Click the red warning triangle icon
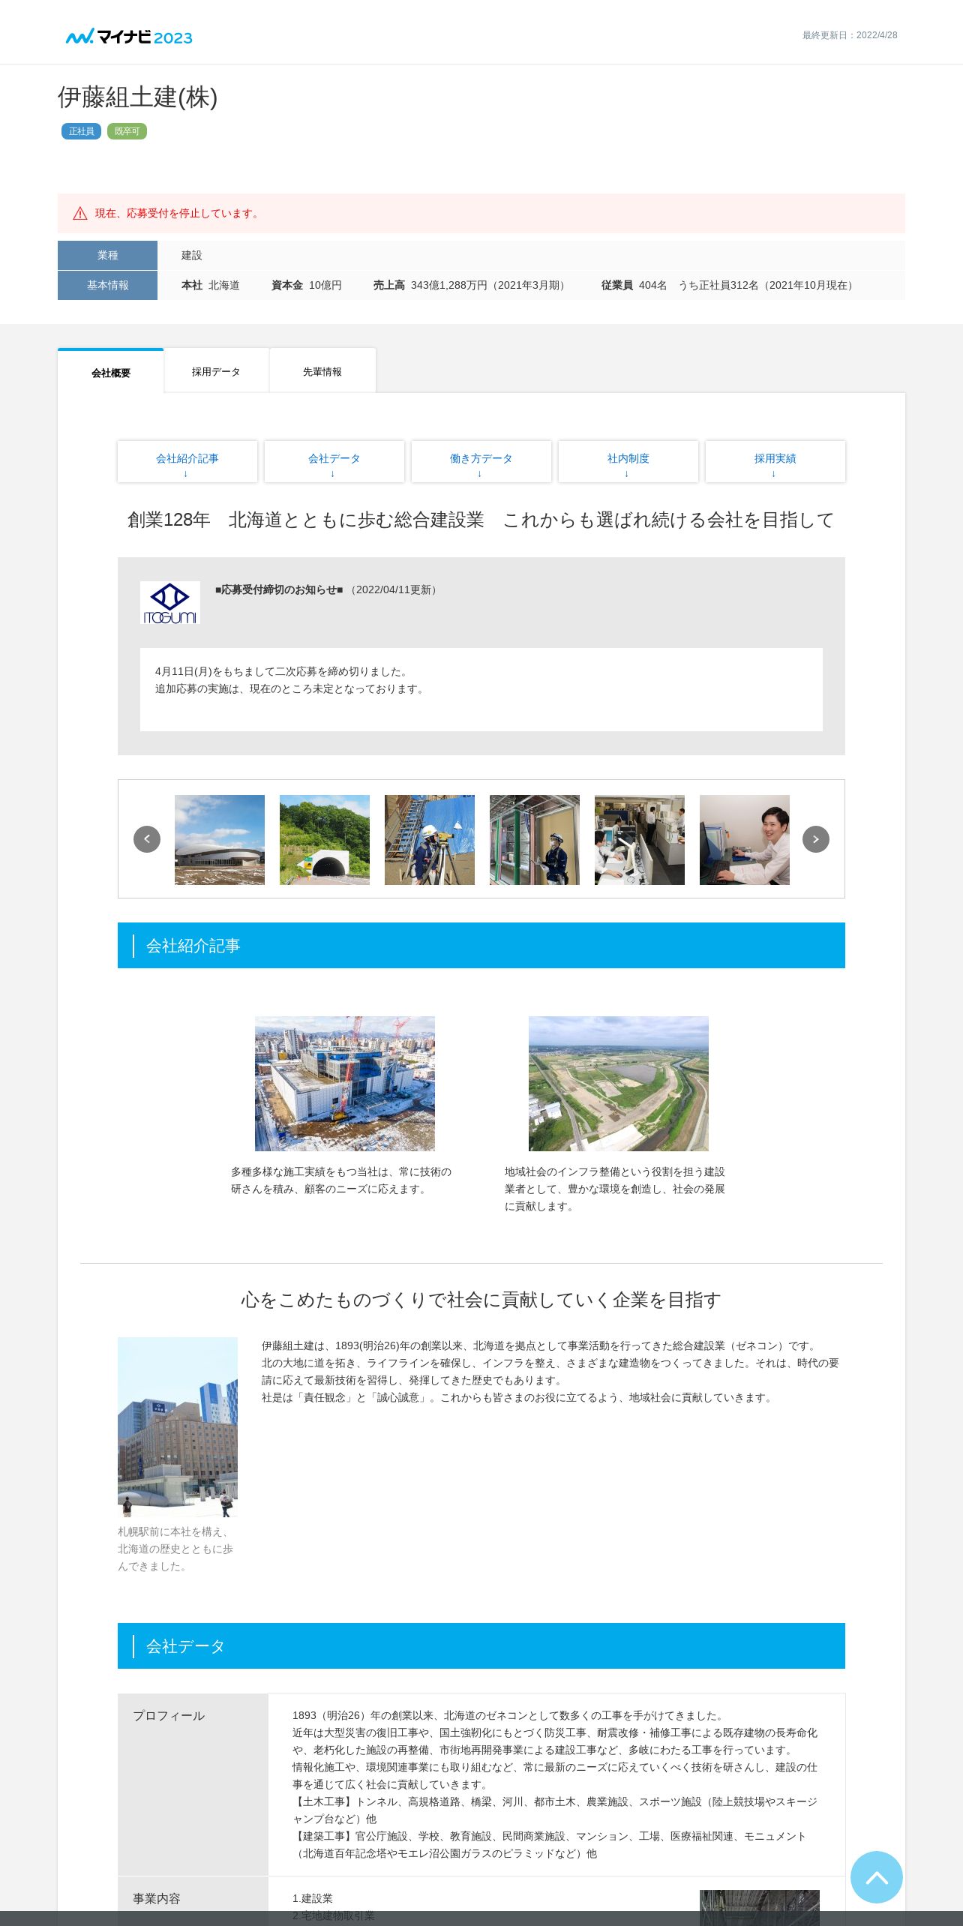 (x=80, y=214)
